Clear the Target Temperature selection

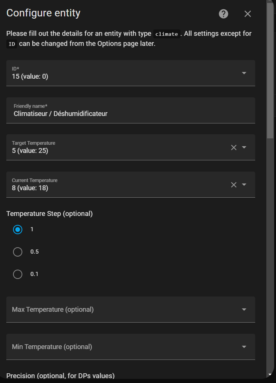234,147
